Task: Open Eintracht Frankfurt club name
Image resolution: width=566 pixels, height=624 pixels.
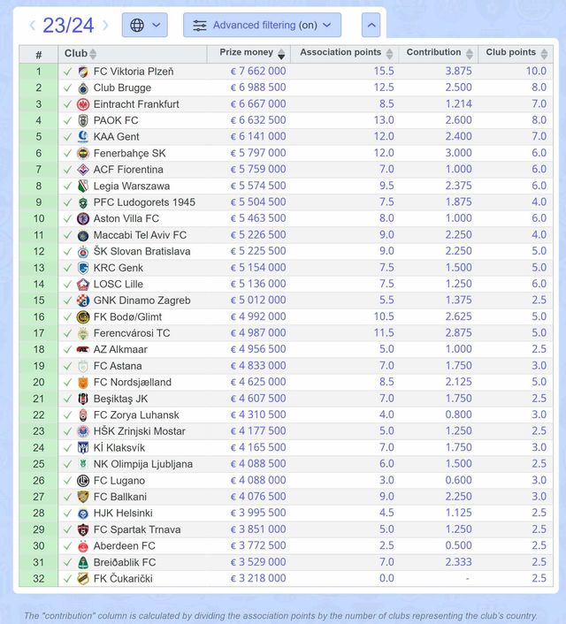Action: [136, 104]
